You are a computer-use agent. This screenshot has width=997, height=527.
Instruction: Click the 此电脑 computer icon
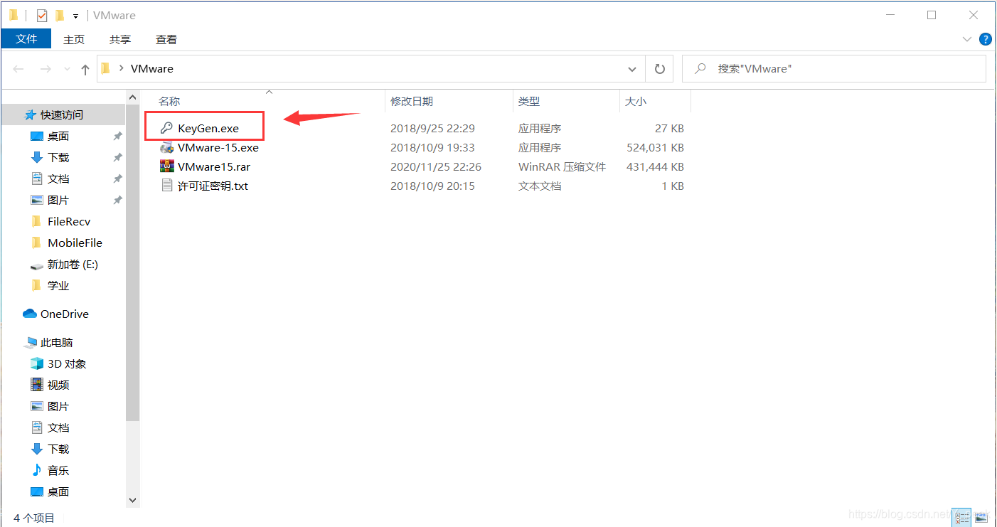(31, 343)
